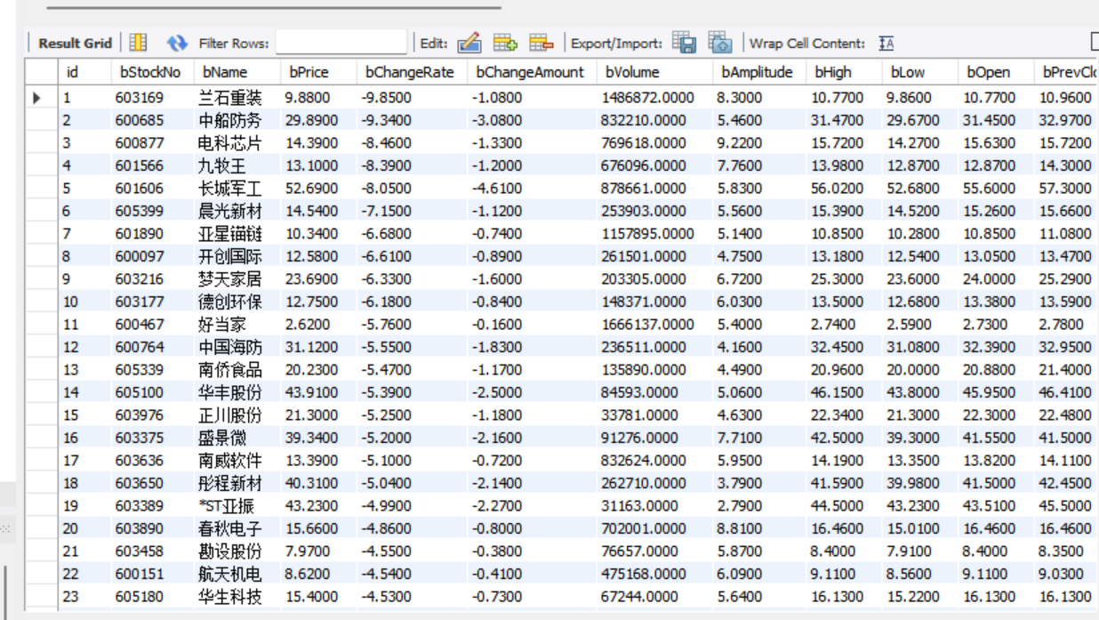
Task: Click amplitude cell 9.2200
Action: coord(740,143)
